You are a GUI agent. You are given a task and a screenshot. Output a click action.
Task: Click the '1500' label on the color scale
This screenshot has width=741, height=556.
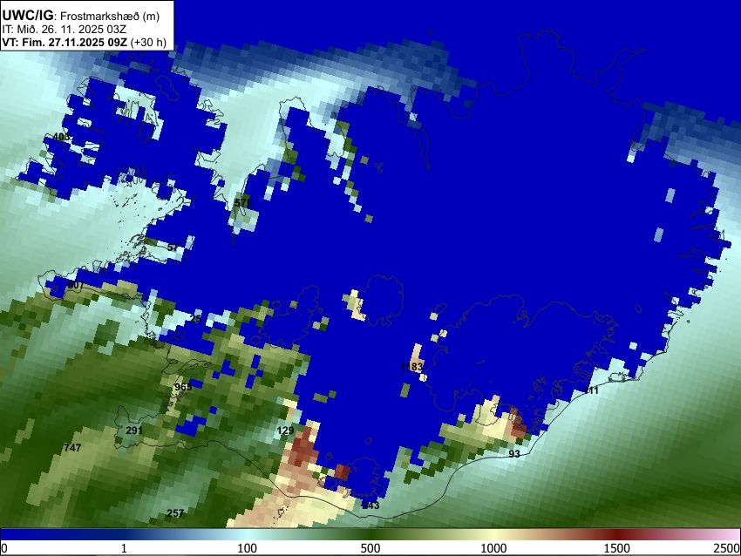[617, 548]
